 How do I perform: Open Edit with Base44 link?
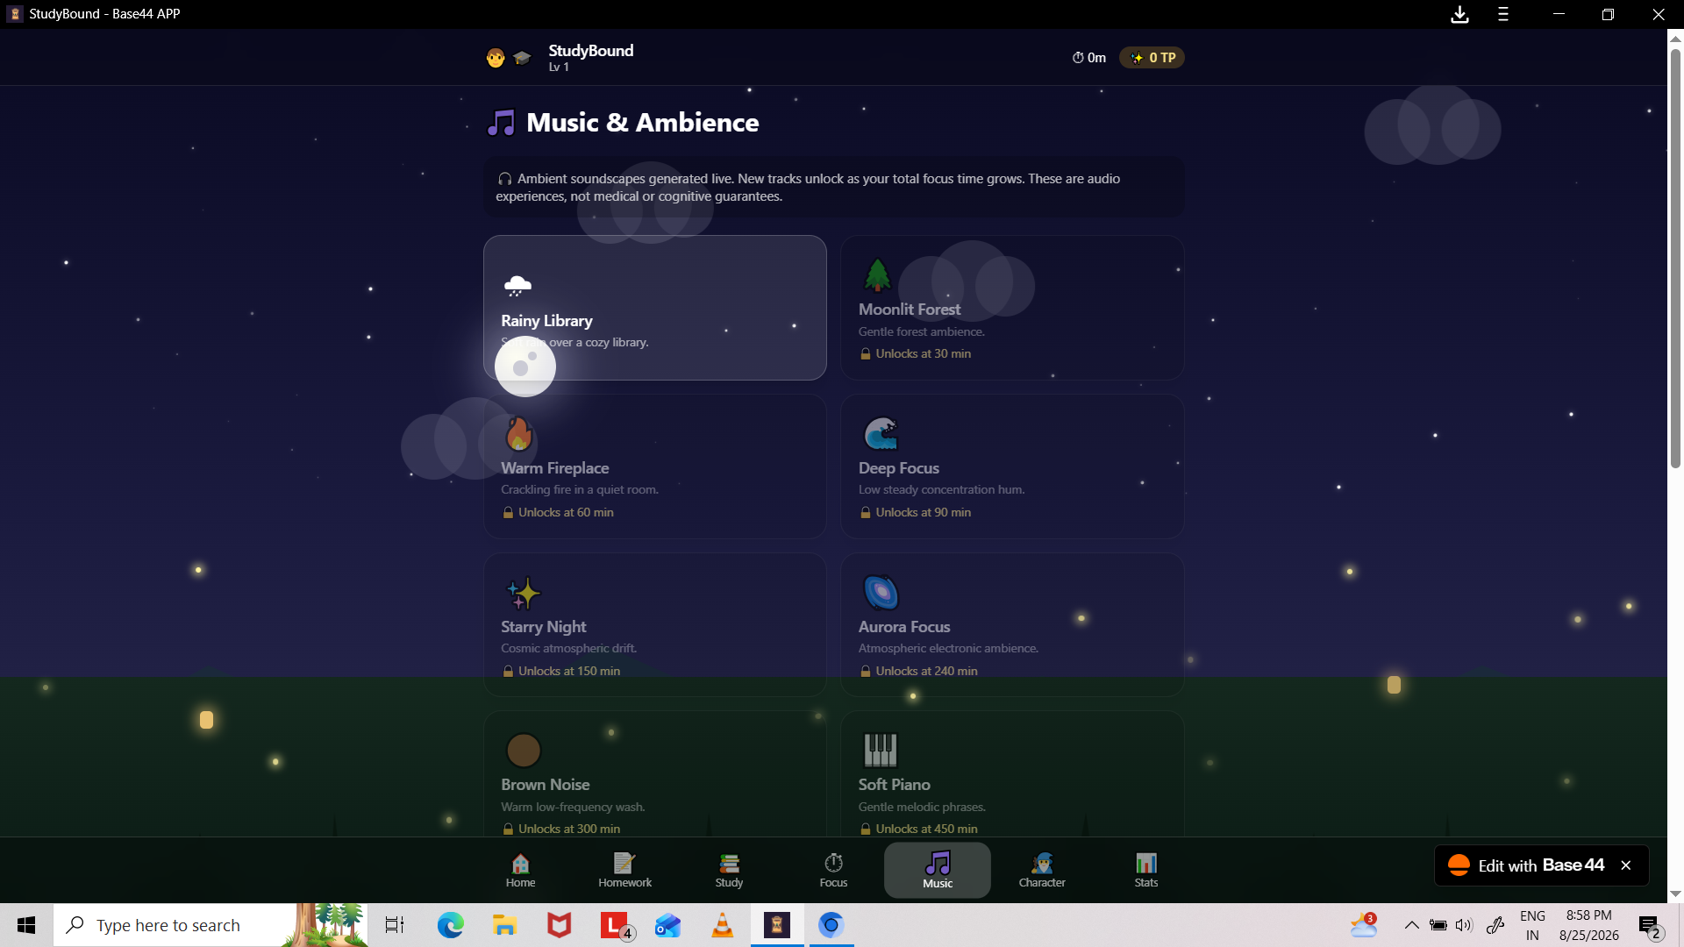click(x=1526, y=865)
